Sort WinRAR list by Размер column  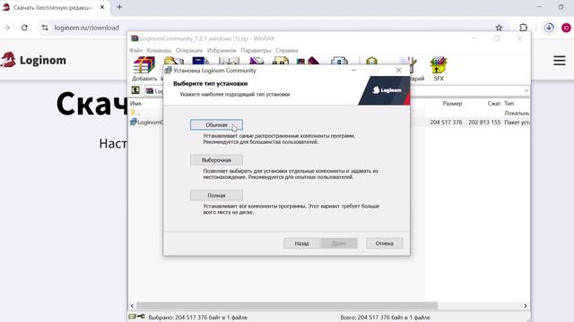click(452, 104)
